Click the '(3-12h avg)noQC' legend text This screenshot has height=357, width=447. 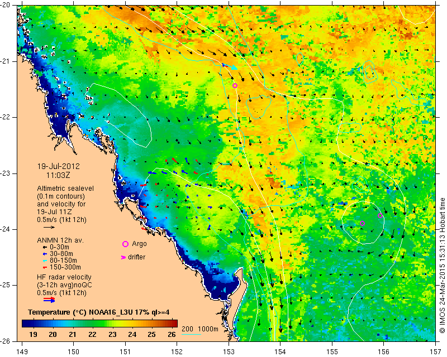point(64,284)
